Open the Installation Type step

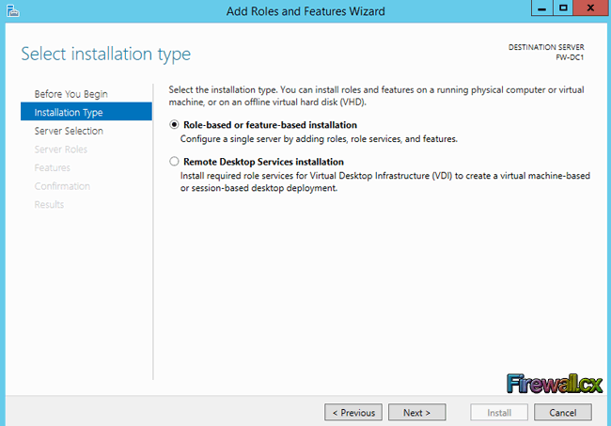(86, 112)
